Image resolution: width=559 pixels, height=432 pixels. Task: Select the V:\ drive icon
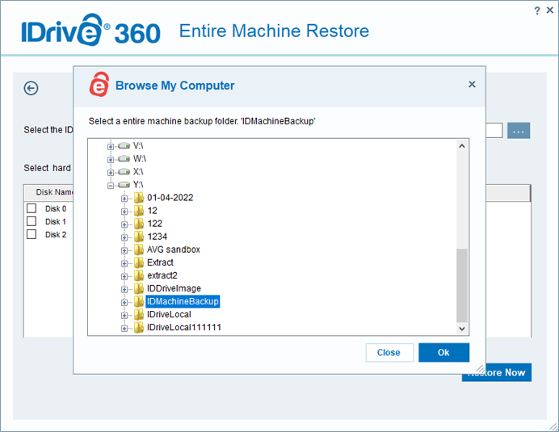(x=124, y=146)
